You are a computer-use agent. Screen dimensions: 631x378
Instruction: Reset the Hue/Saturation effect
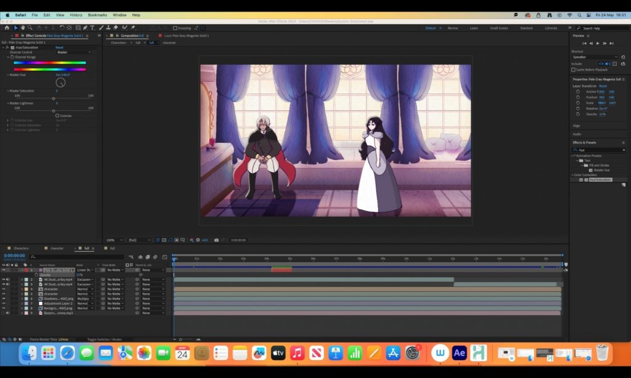pyautogui.click(x=59, y=47)
